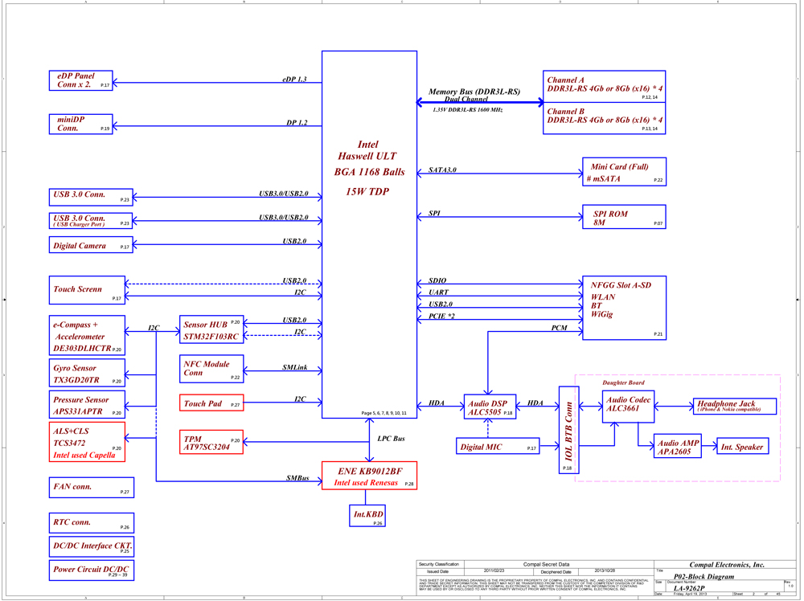Select the Sensor HUB STM32F103RC block
Screen dimensions: 804x601
click(211, 329)
